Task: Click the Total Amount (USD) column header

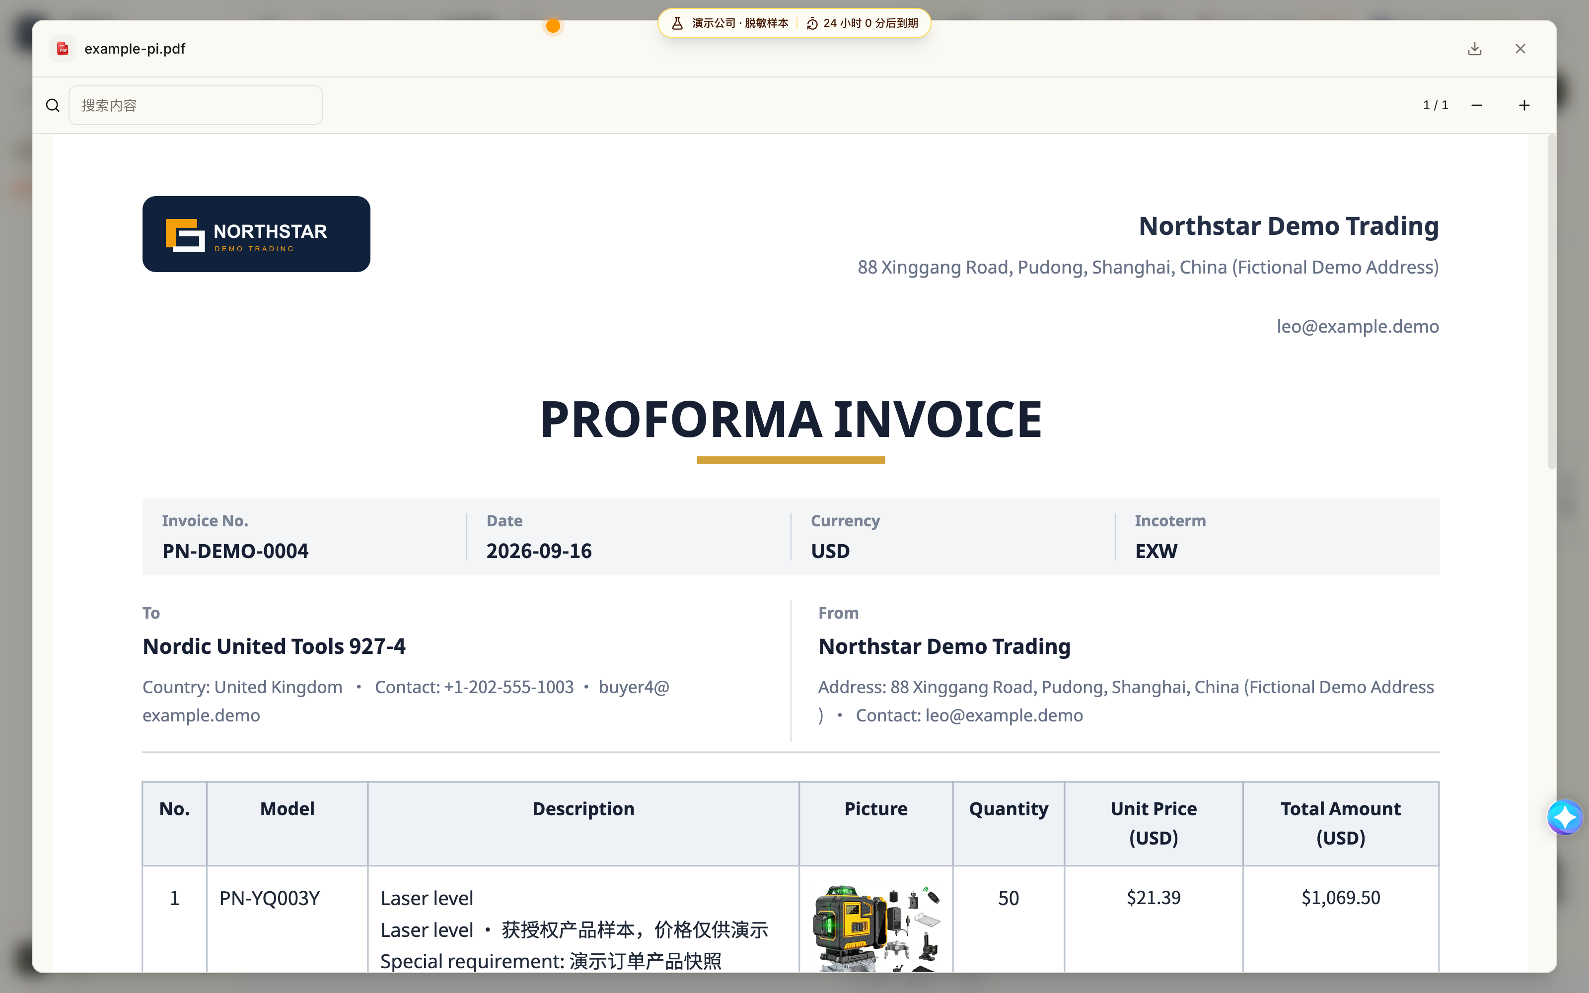Action: 1341,823
